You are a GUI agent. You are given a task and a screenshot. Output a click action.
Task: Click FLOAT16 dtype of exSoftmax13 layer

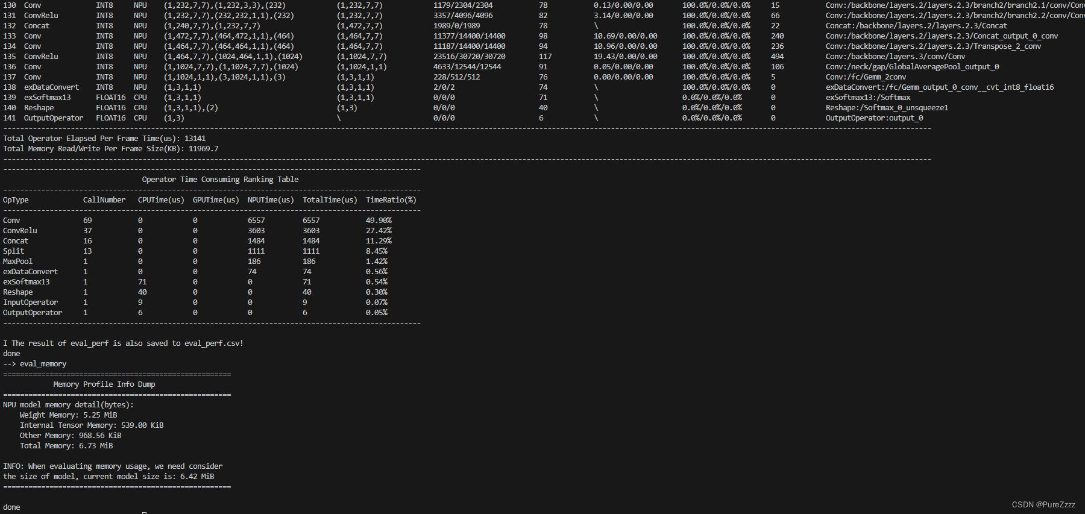tap(111, 97)
